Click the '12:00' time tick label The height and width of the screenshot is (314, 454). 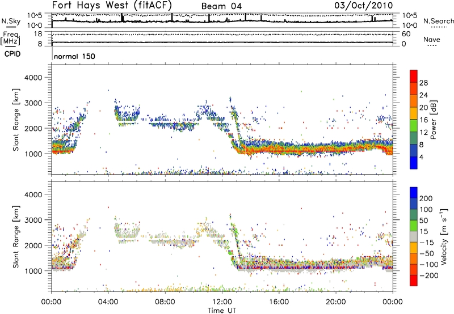pos(222,302)
